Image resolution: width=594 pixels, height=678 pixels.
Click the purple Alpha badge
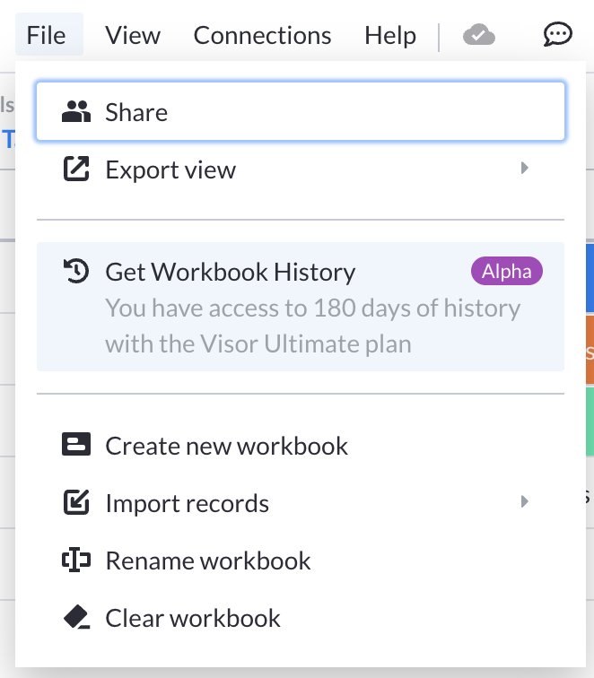click(507, 272)
